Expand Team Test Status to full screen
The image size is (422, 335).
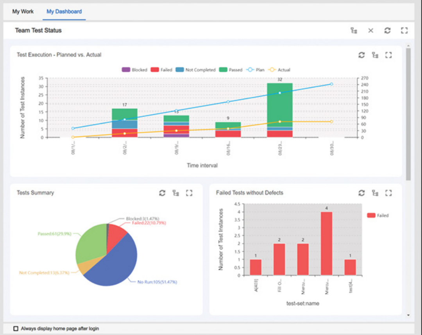(x=404, y=30)
